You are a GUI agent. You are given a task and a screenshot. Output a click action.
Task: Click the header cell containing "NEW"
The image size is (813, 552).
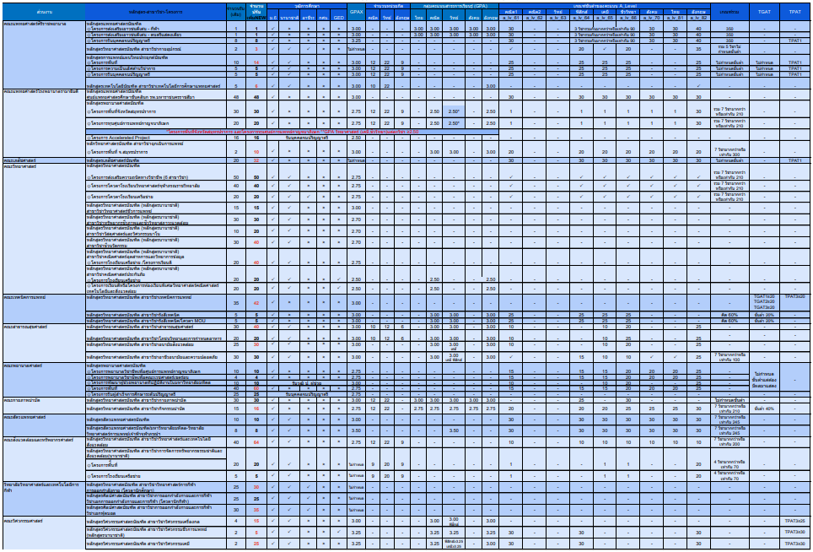tap(256, 12)
